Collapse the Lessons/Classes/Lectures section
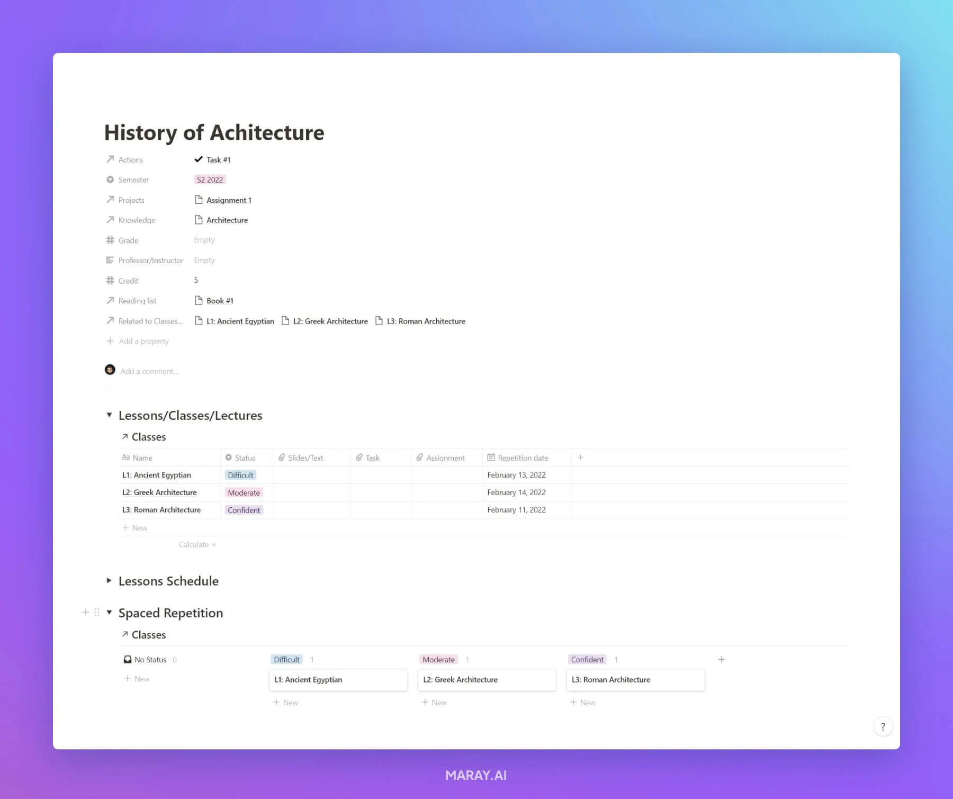953x799 pixels. pyautogui.click(x=110, y=415)
